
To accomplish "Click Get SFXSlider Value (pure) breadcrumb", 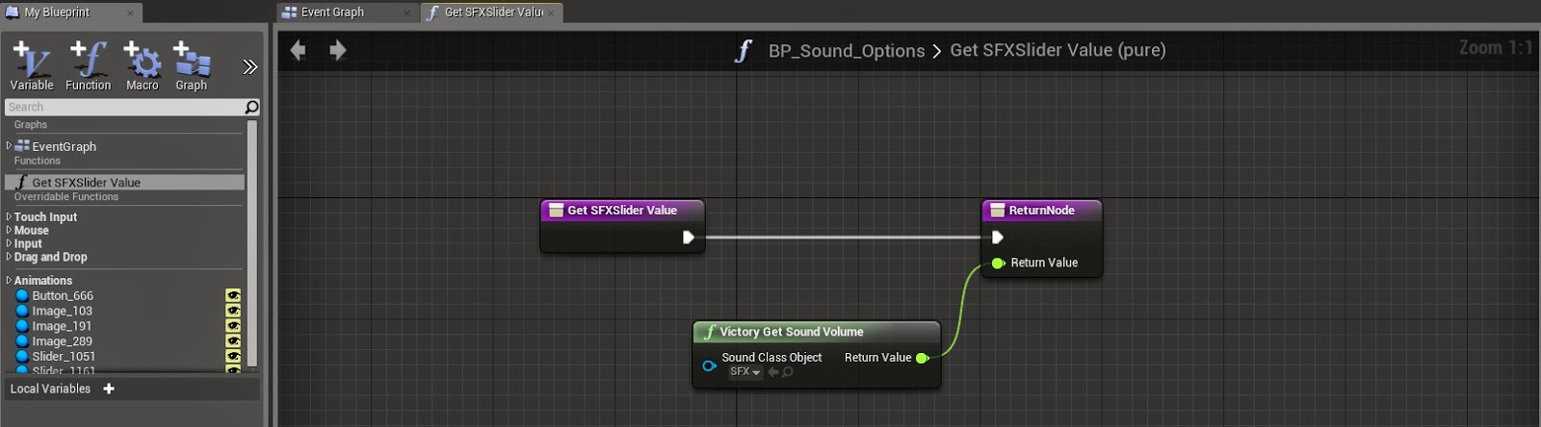I will click(x=1058, y=50).
